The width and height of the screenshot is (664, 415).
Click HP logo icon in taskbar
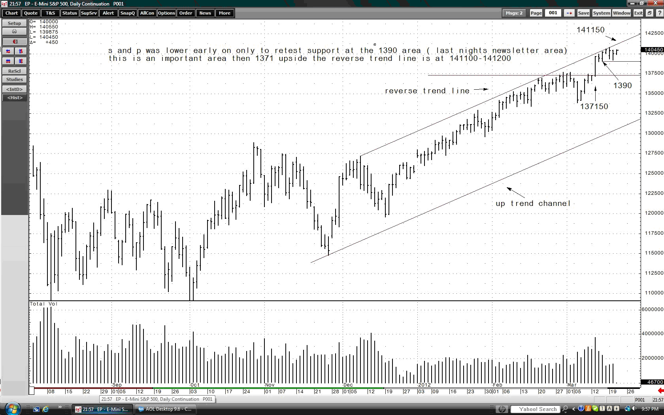(502, 409)
